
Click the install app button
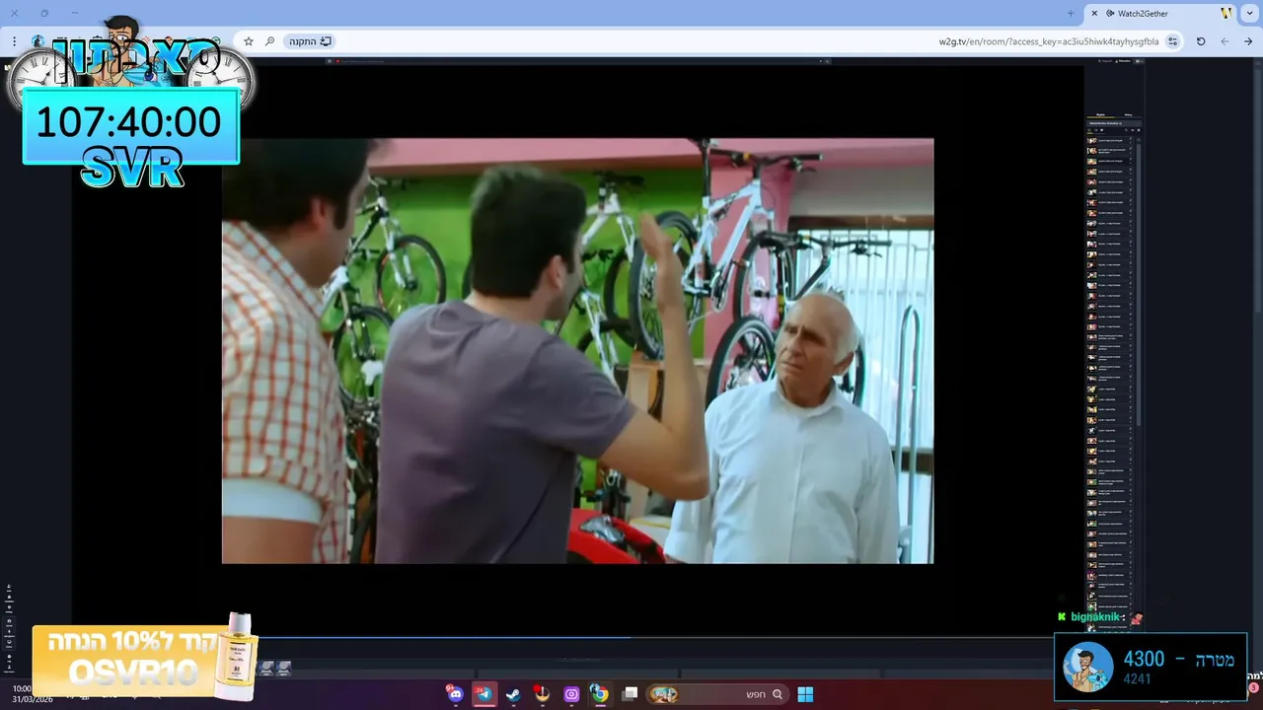pos(309,41)
